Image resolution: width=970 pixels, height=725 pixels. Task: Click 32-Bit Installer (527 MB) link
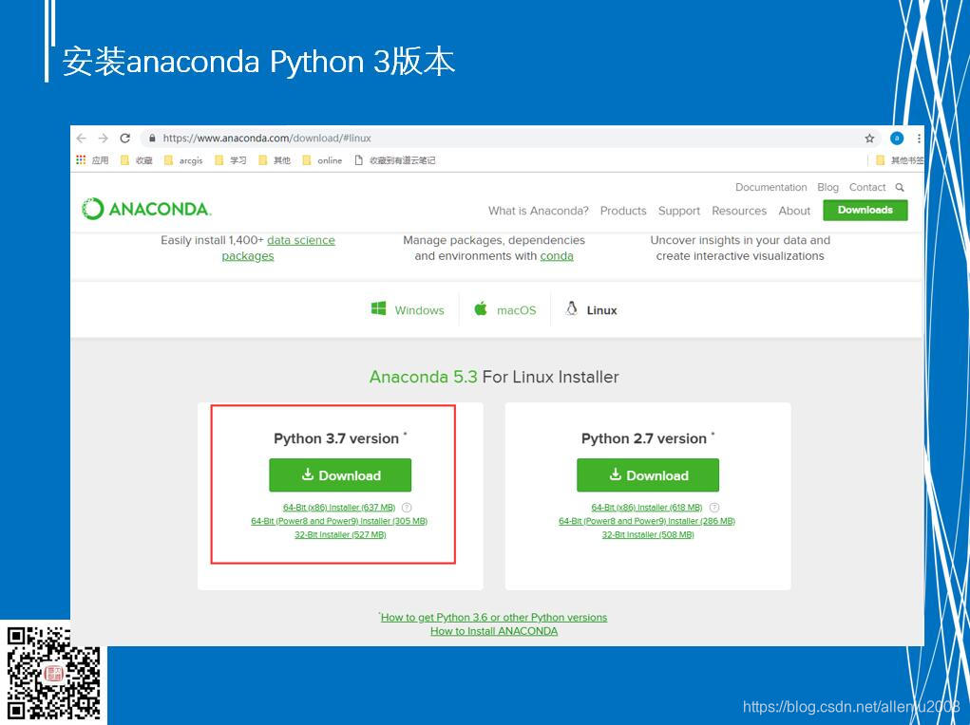coord(340,534)
